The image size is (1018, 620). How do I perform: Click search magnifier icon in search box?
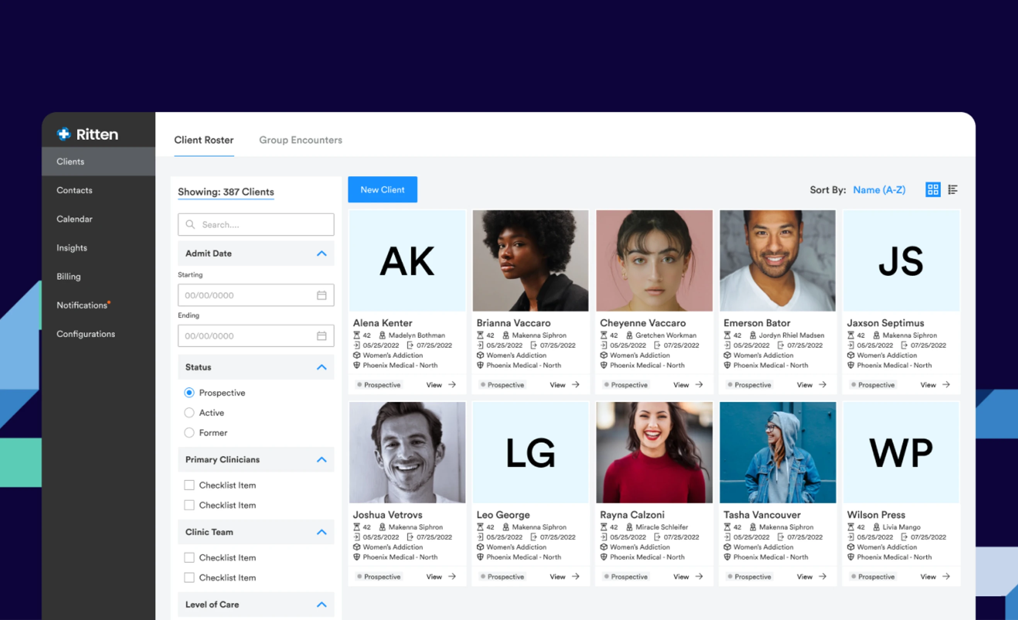coord(190,225)
